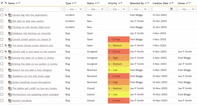Viewport: 197px width, 105px height.
Task: Click the paperclip attachment column header icon
Action: click(6, 3)
